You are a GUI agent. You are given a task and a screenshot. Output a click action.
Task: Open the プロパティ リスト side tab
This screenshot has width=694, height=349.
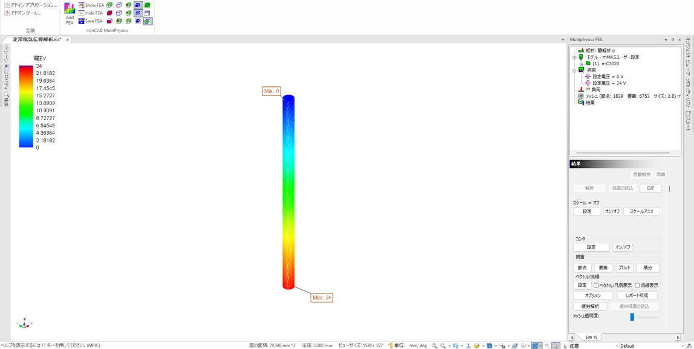[688, 94]
